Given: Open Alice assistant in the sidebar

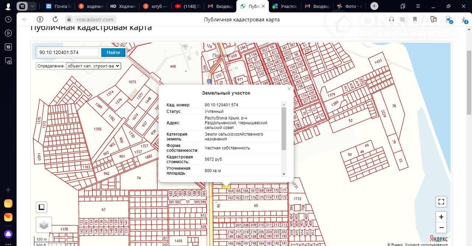Looking at the screenshot, I should point(8,234).
